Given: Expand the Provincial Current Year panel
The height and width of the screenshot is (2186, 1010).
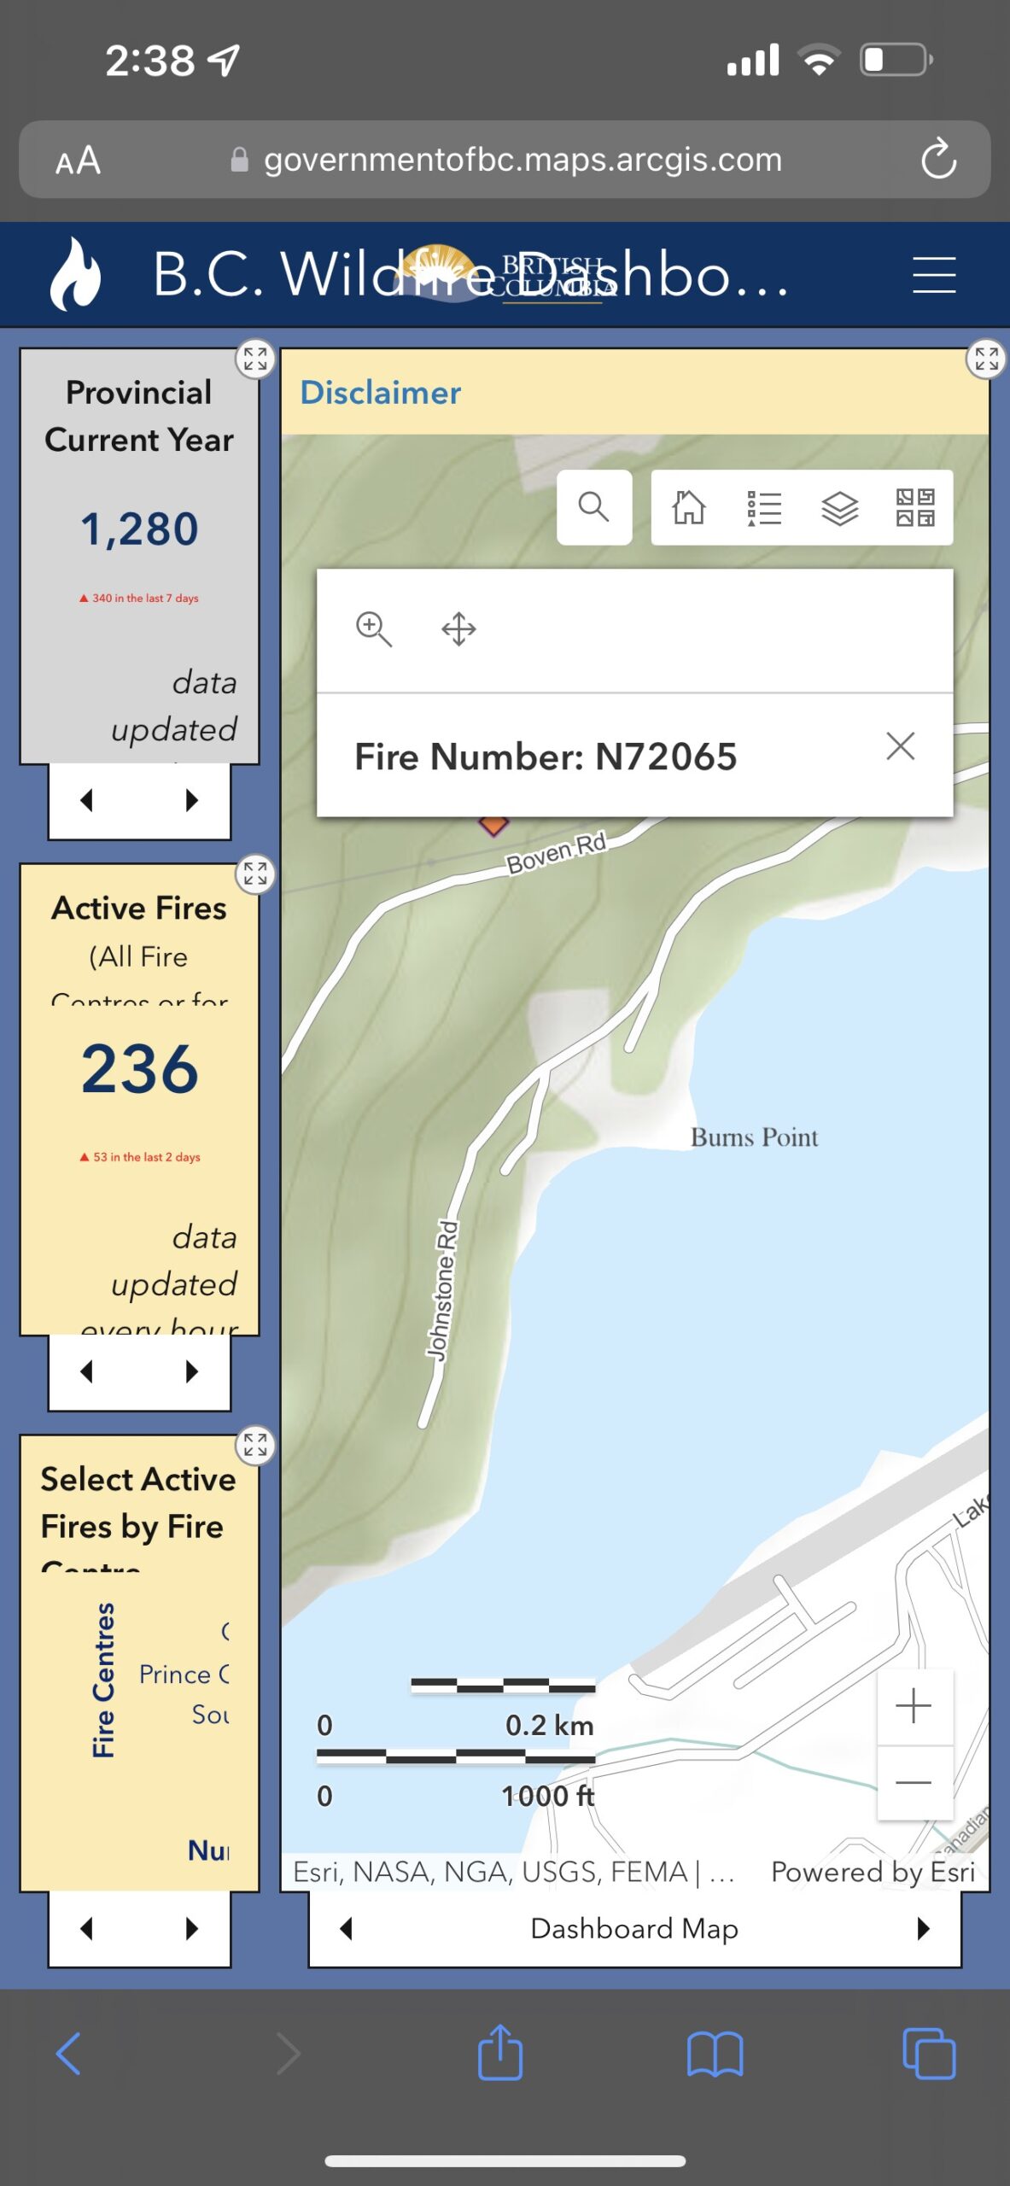Looking at the screenshot, I should pyautogui.click(x=255, y=359).
